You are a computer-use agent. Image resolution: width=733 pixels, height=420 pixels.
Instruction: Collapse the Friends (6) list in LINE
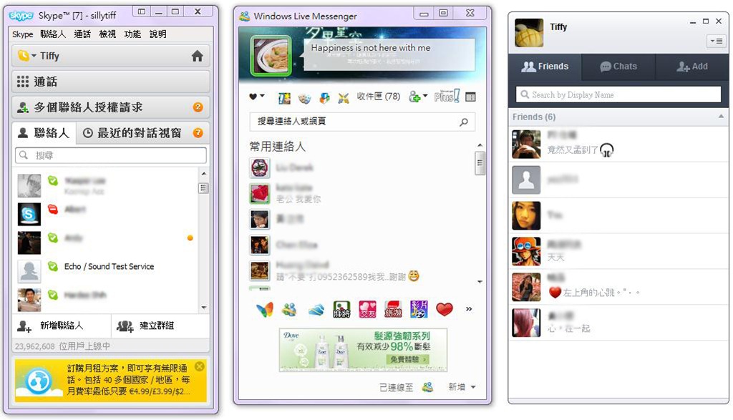[721, 117]
